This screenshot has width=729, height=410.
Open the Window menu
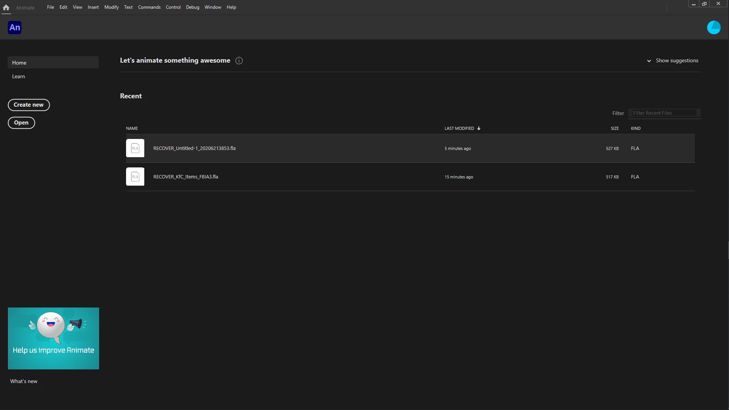point(213,7)
